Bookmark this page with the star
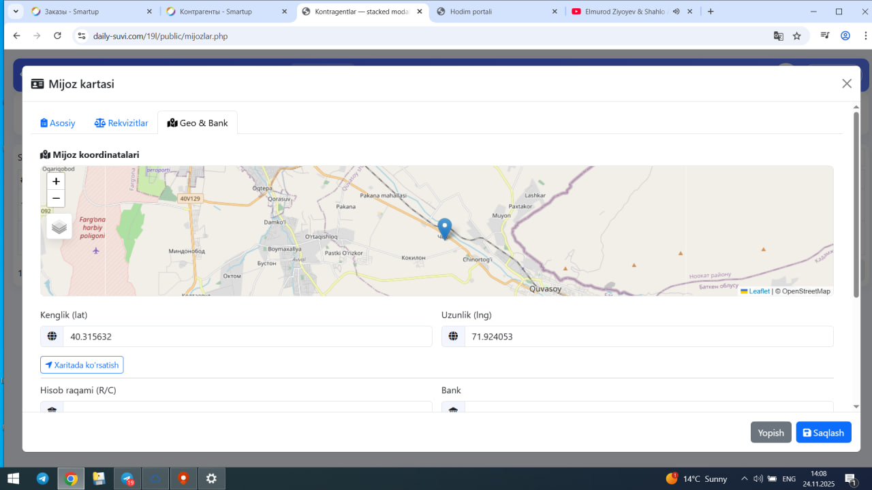The width and height of the screenshot is (872, 490). click(796, 36)
